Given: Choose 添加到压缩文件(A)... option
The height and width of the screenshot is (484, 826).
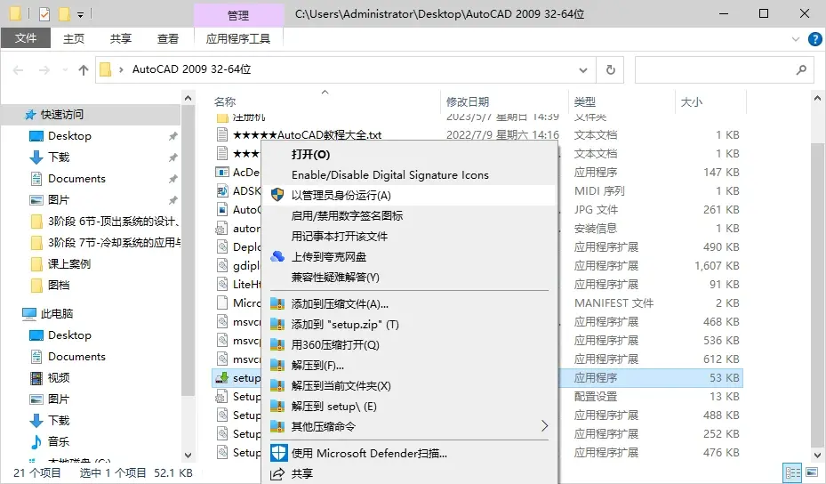Looking at the screenshot, I should tap(340, 304).
